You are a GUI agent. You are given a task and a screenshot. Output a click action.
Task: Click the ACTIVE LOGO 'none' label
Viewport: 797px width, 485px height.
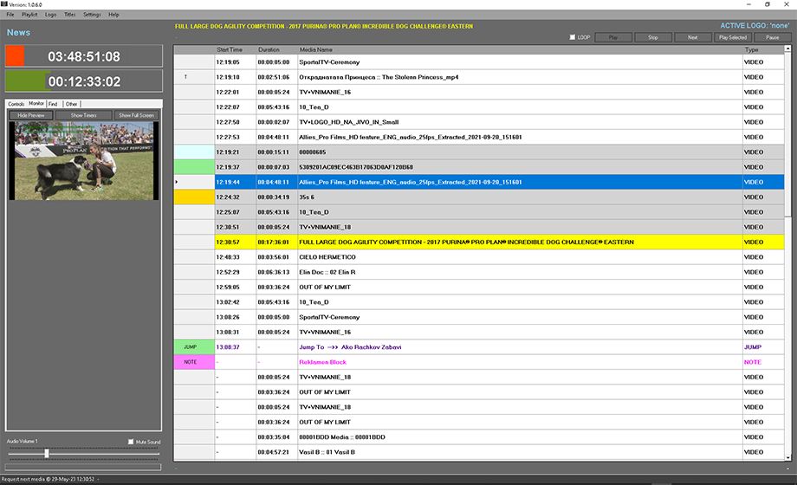(x=755, y=25)
